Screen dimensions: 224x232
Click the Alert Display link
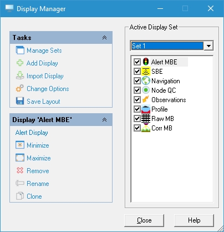[32, 133]
